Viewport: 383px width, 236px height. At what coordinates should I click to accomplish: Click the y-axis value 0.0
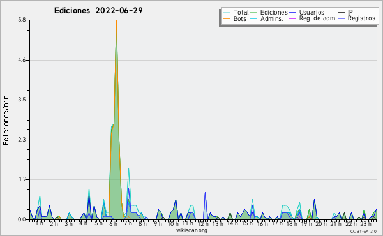(22, 219)
